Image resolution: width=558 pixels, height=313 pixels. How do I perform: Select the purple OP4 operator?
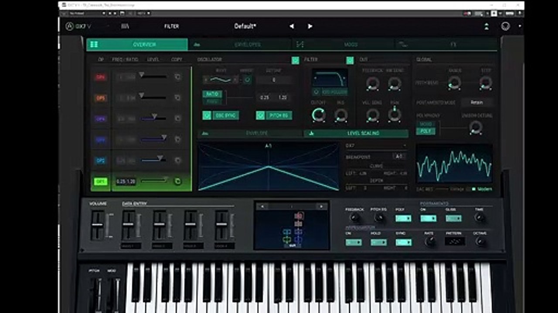tap(101, 118)
